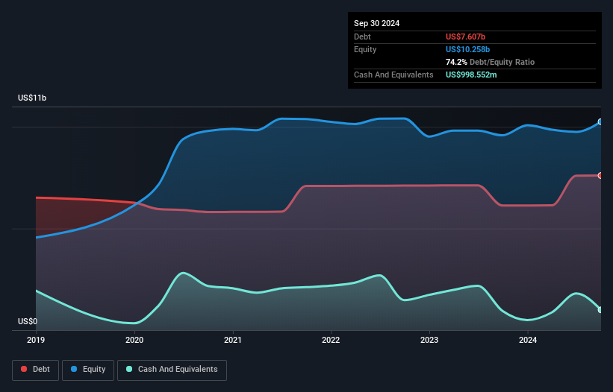Click the US$11b y-axis label
This screenshot has height=392, width=613.
[x=32, y=98]
